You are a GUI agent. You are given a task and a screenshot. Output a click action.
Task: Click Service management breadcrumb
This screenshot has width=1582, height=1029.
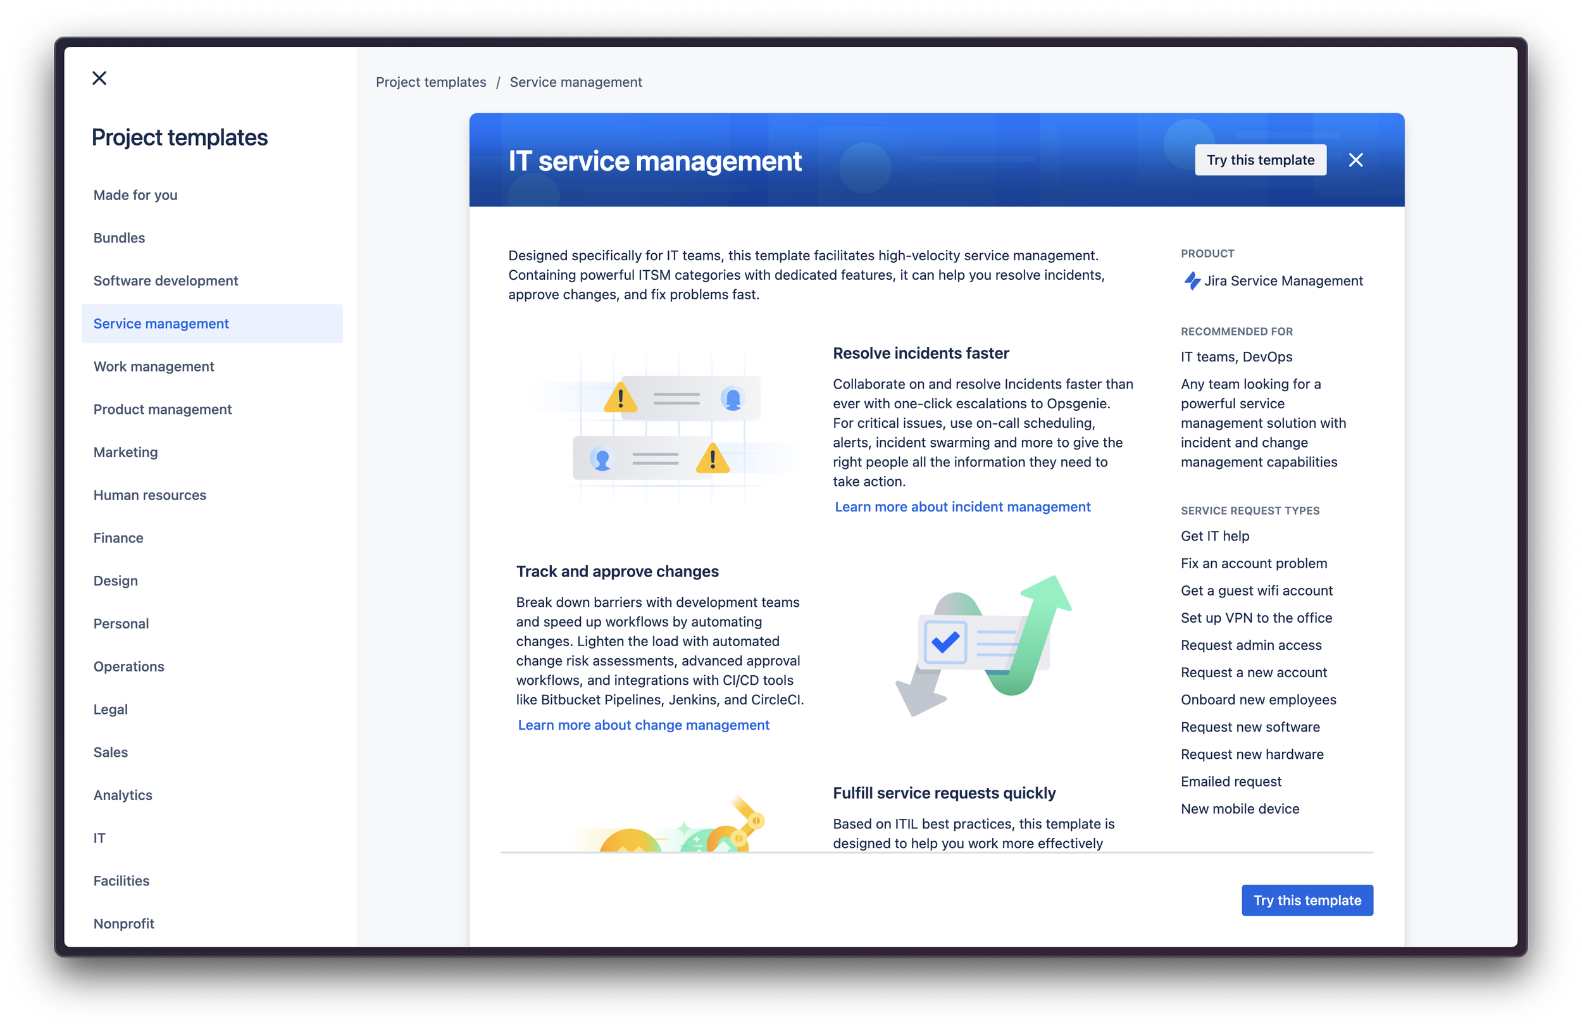tap(575, 82)
